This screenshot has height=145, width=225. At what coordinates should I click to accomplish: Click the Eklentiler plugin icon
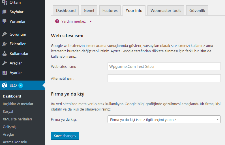(x=5, y=44)
